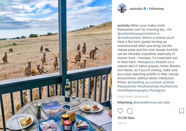Open @authentickangarooisland mention
This screenshot has width=186, height=131.
pyautogui.click(x=137, y=33)
